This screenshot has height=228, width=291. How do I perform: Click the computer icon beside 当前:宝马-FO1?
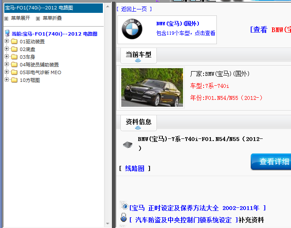(7, 33)
